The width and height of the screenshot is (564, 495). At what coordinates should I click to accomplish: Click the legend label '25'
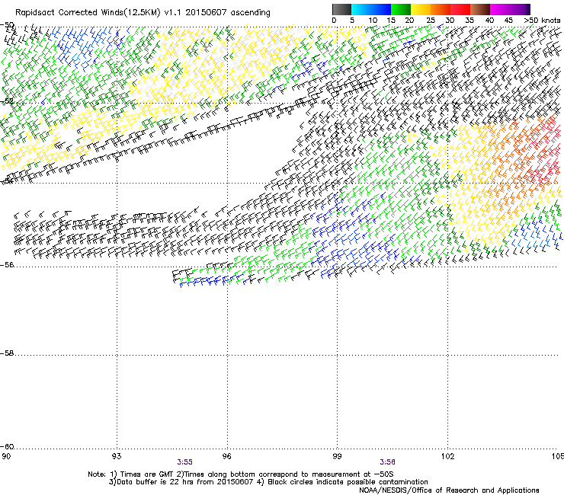click(x=431, y=21)
